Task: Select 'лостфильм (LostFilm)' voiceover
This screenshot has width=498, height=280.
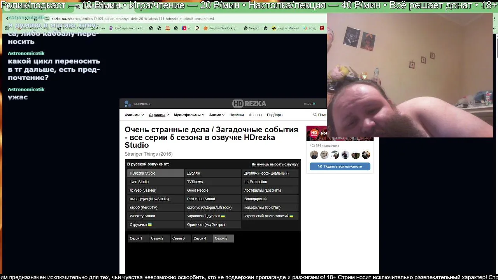Action: pyautogui.click(x=270, y=190)
